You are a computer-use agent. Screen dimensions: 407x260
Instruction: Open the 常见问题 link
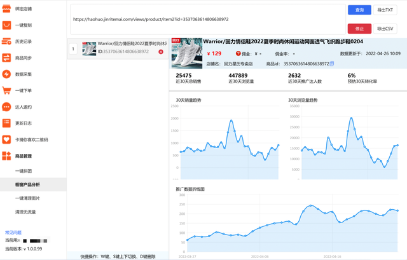click(x=13, y=233)
